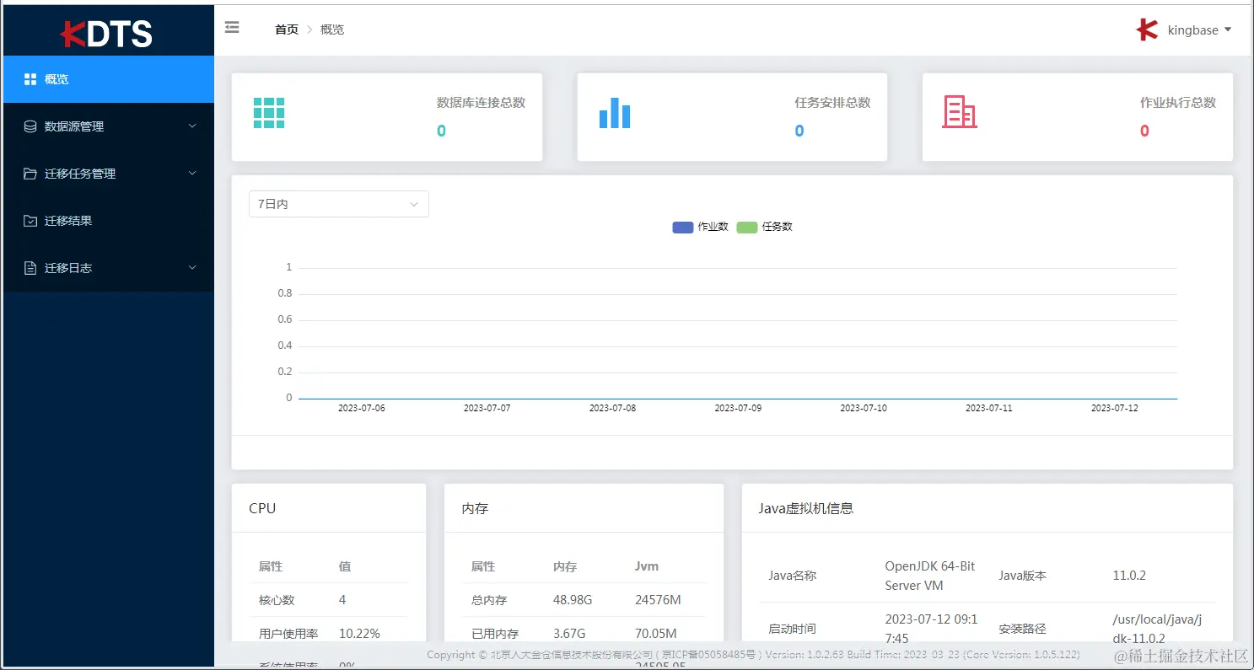
Task: Click the blue bar chart icon on 任务安排总数 card
Action: click(x=614, y=113)
